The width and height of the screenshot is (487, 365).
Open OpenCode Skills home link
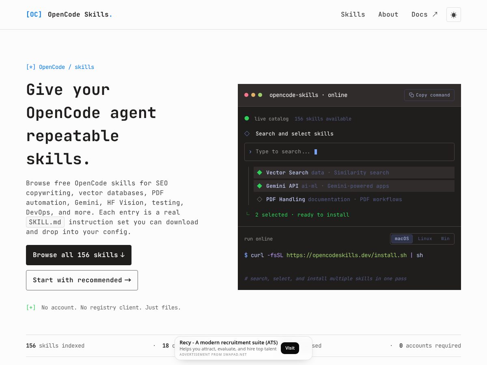[x=69, y=15]
